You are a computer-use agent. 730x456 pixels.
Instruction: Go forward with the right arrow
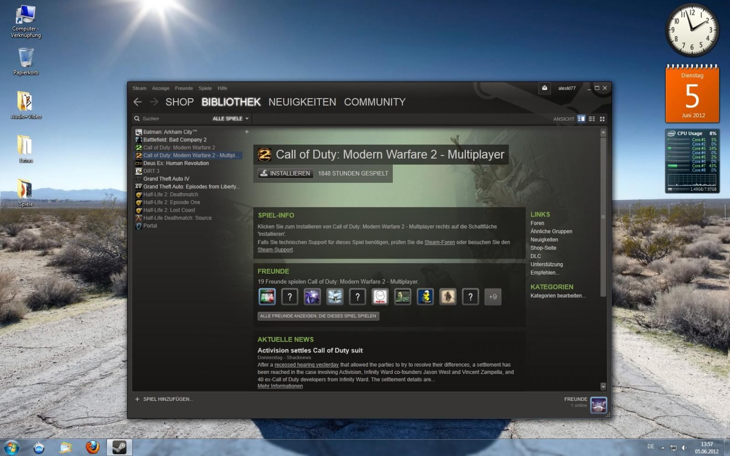pos(154,102)
